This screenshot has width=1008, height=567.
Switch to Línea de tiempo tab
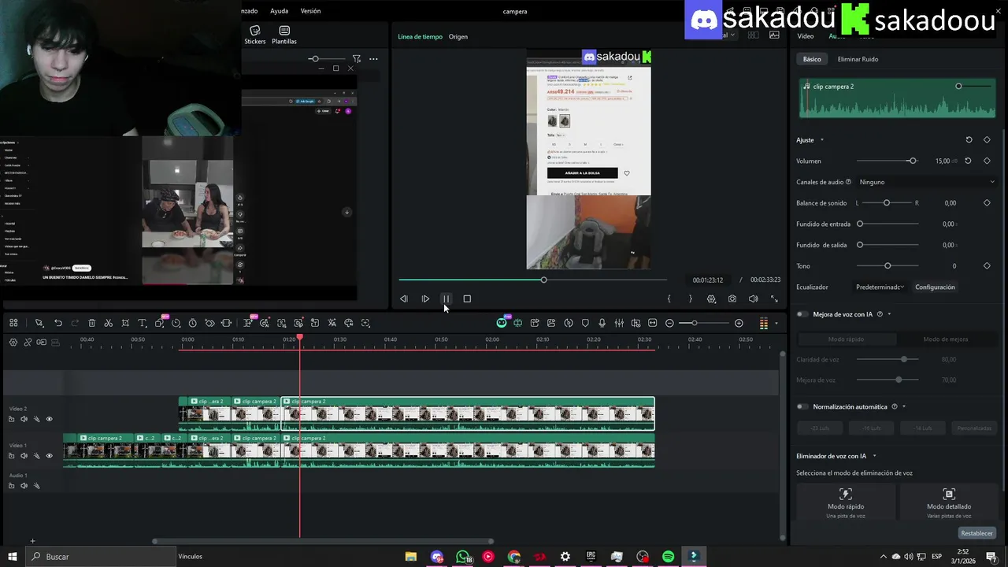tap(420, 37)
